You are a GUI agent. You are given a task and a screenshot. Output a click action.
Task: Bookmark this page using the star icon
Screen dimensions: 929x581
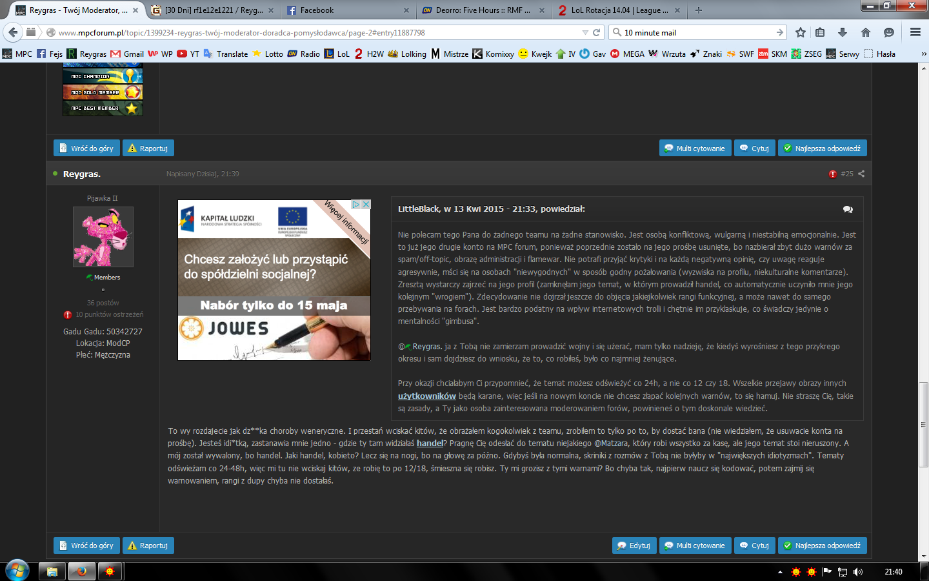pyautogui.click(x=801, y=32)
